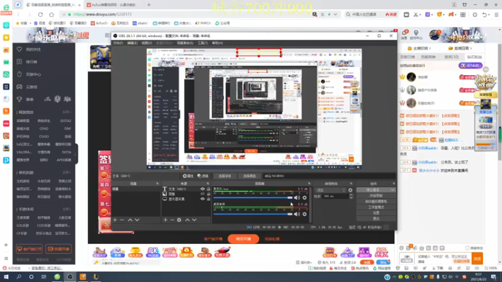The image size is (502, 282).
Task: Reload the browser page
Action: [x=40, y=14]
